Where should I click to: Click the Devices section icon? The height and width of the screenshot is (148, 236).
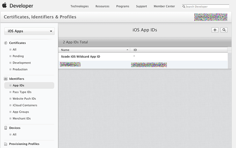point(6,128)
